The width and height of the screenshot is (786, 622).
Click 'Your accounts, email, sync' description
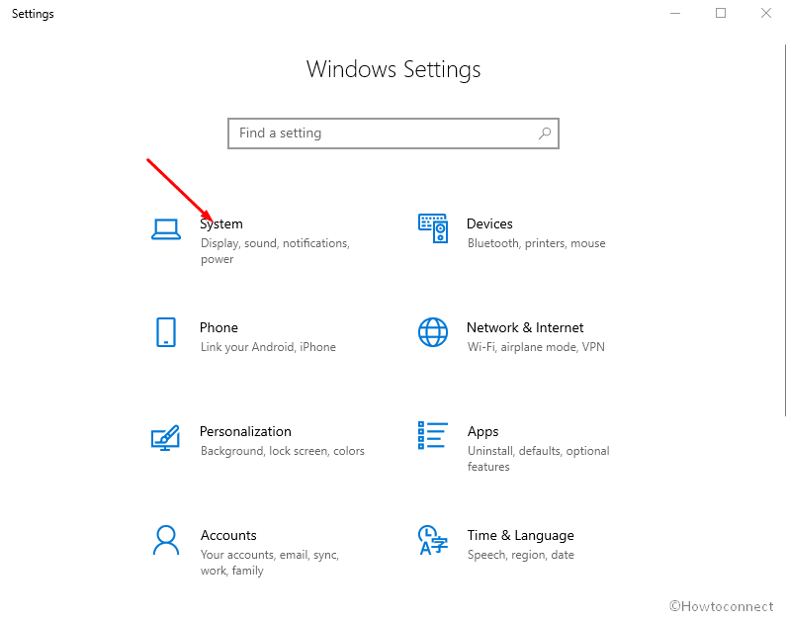coord(270,563)
